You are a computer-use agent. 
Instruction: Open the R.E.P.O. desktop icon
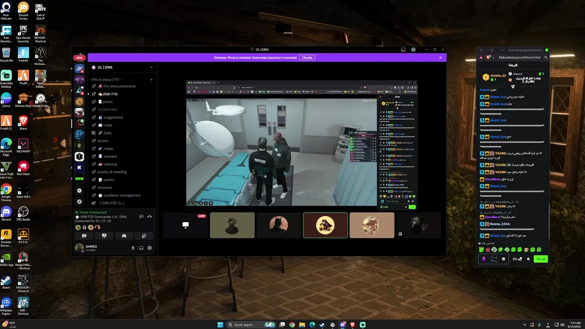pos(23,237)
